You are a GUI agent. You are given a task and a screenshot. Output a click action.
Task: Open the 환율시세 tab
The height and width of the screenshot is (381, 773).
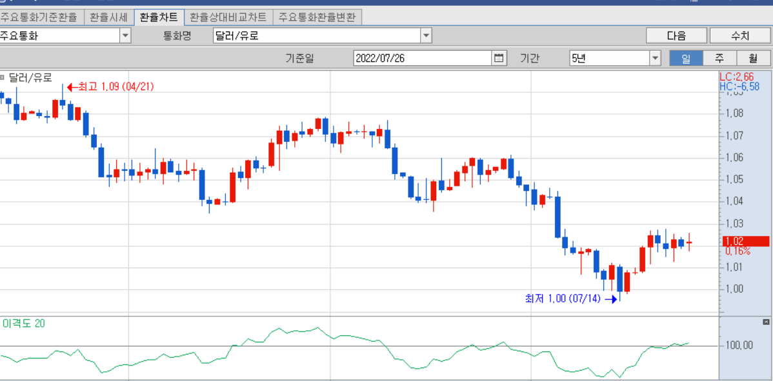(x=108, y=17)
